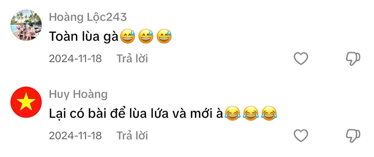Click last tears-of-joy emoji in Huy Hoàng's comment
Viewport: 374px width, 157px height.
pos(269,114)
